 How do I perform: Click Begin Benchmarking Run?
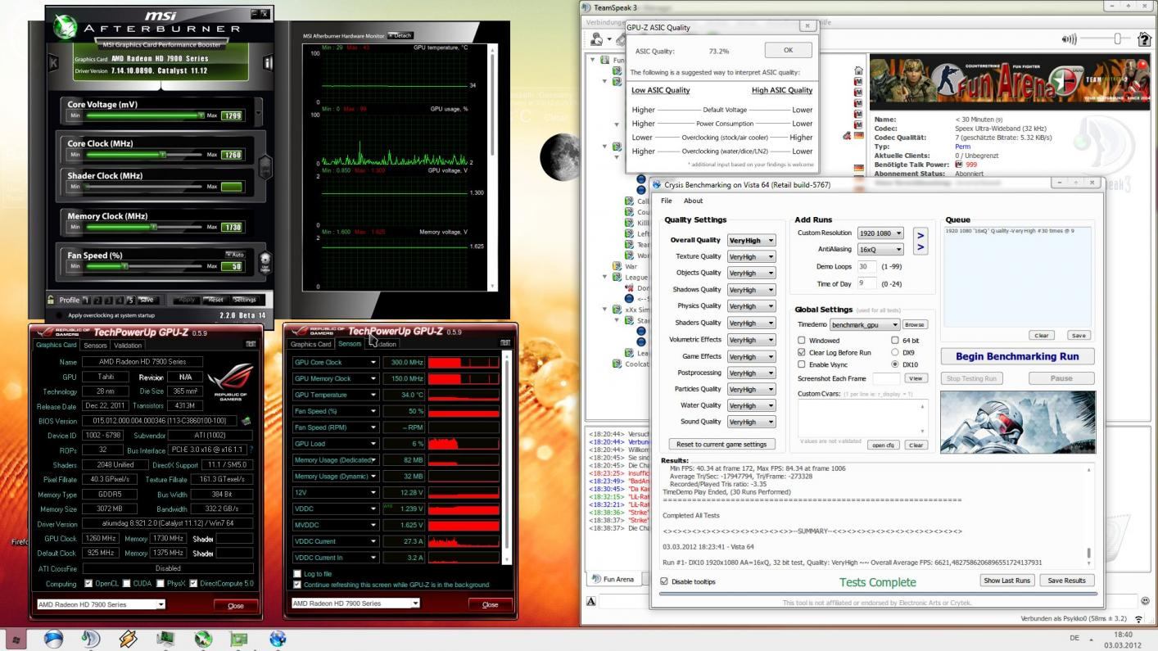[x=1017, y=356]
